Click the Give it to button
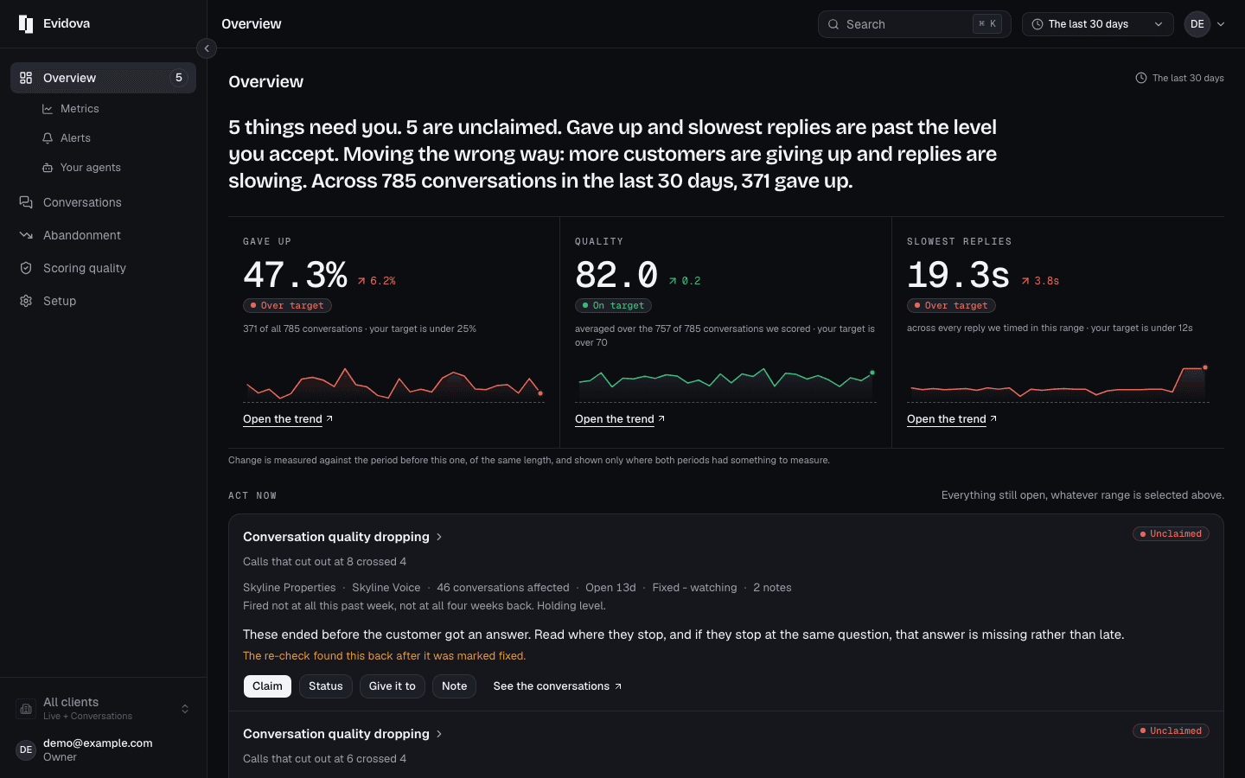This screenshot has width=1245, height=778. point(393,686)
